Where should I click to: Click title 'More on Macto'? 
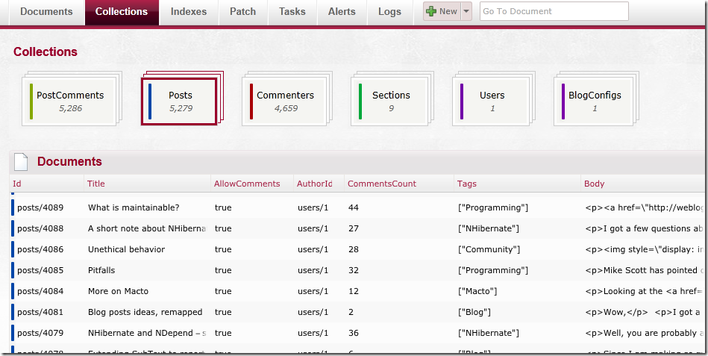tap(119, 291)
